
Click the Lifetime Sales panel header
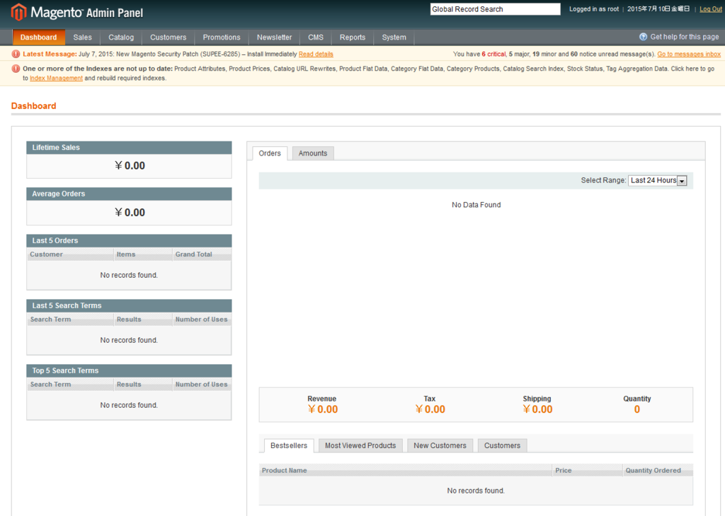coord(129,148)
